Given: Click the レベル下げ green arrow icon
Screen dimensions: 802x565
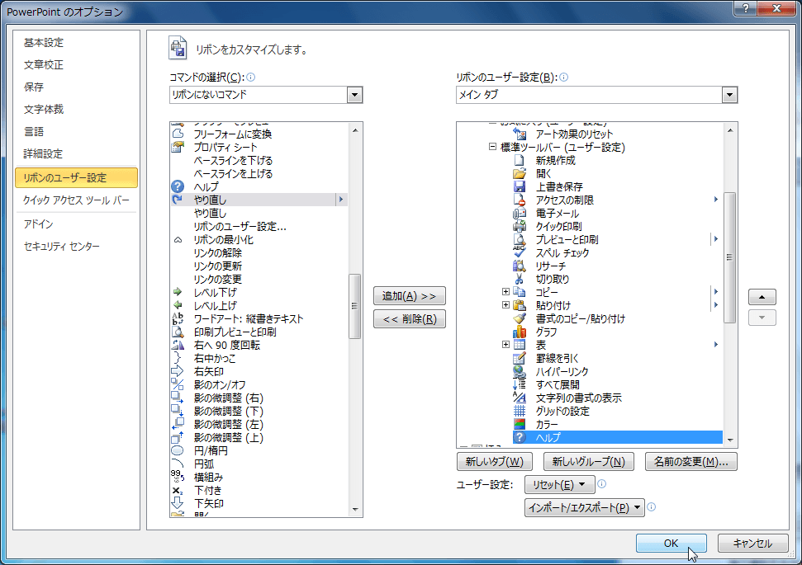Looking at the screenshot, I should (178, 292).
